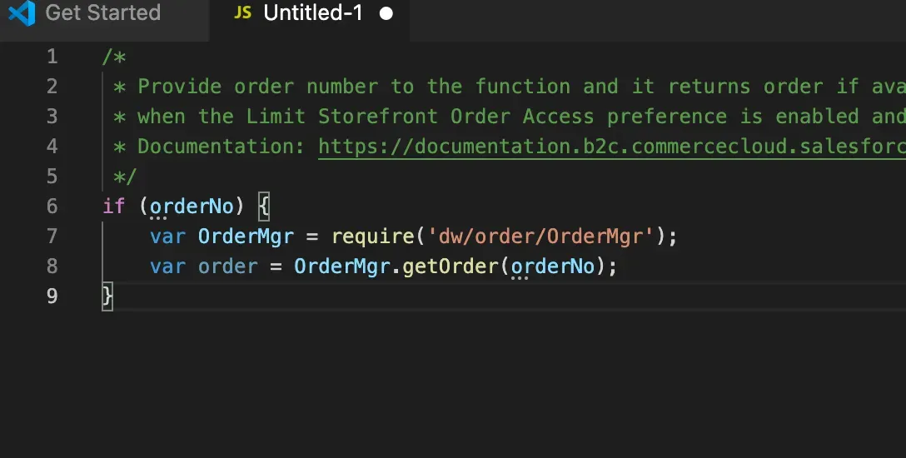Click orderNo inside the if condition
This screenshot has width=906, height=458.
pos(192,207)
